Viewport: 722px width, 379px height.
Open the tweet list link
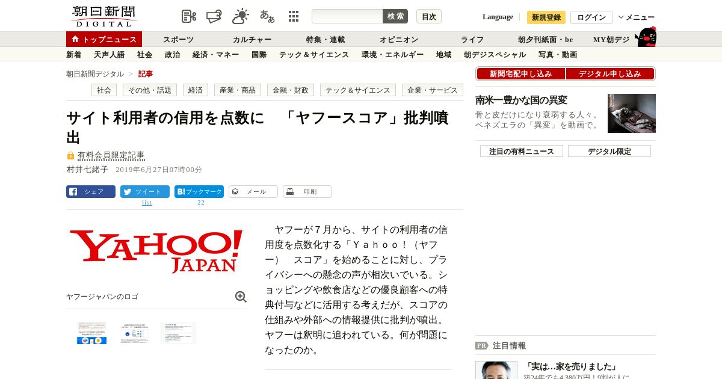147,203
